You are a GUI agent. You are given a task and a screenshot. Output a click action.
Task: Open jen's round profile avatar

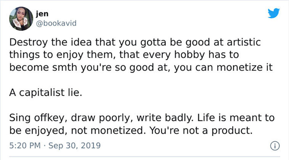pyautogui.click(x=21, y=19)
